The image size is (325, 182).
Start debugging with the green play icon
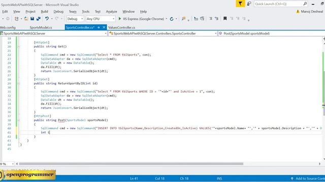[120, 19]
